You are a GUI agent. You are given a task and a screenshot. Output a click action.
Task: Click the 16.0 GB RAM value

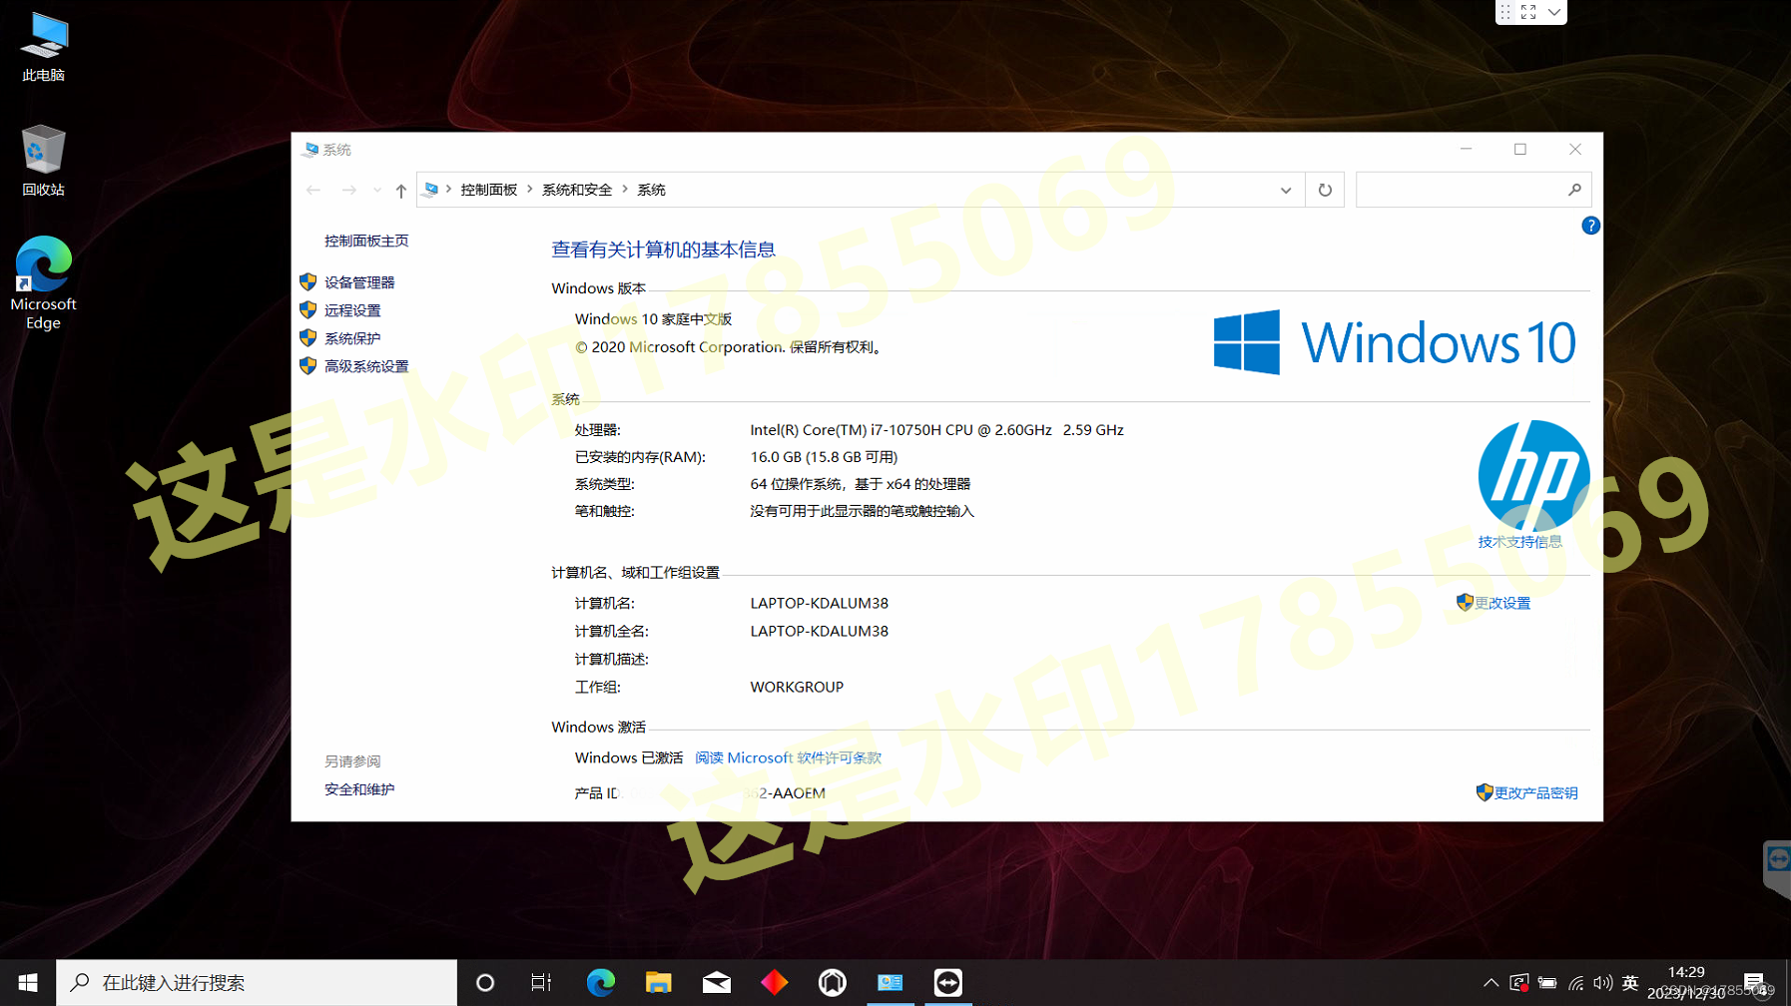coord(824,456)
